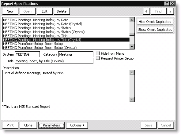The image size is (181, 135).
Task: Click description box scroll down arrow
Action: click(x=132, y=100)
